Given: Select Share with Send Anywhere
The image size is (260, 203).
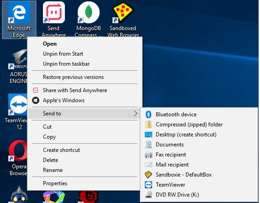Looking at the screenshot, I should point(85,90).
